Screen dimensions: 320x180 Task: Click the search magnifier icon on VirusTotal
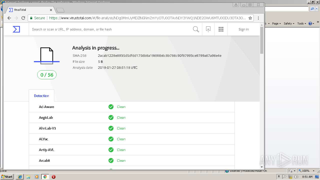[x=196, y=29]
